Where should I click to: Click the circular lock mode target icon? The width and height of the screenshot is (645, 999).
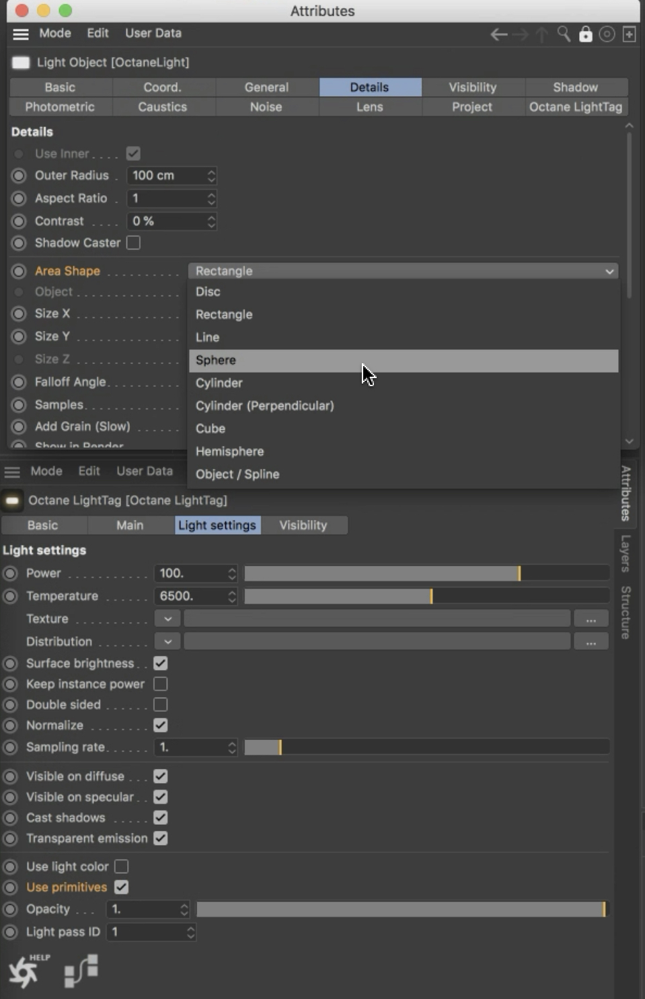point(607,34)
